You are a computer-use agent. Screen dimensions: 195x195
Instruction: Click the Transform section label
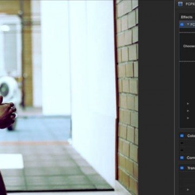(191, 168)
